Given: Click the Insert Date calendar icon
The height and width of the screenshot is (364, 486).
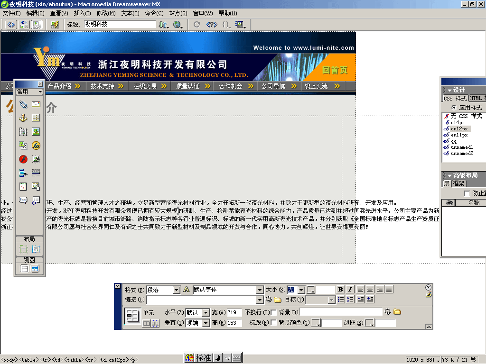Looking at the screenshot, I should pyautogui.click(x=23, y=187).
